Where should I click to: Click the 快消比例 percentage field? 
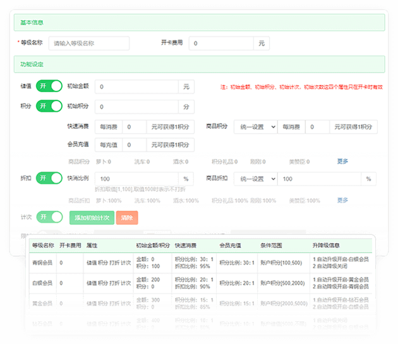click(x=137, y=179)
